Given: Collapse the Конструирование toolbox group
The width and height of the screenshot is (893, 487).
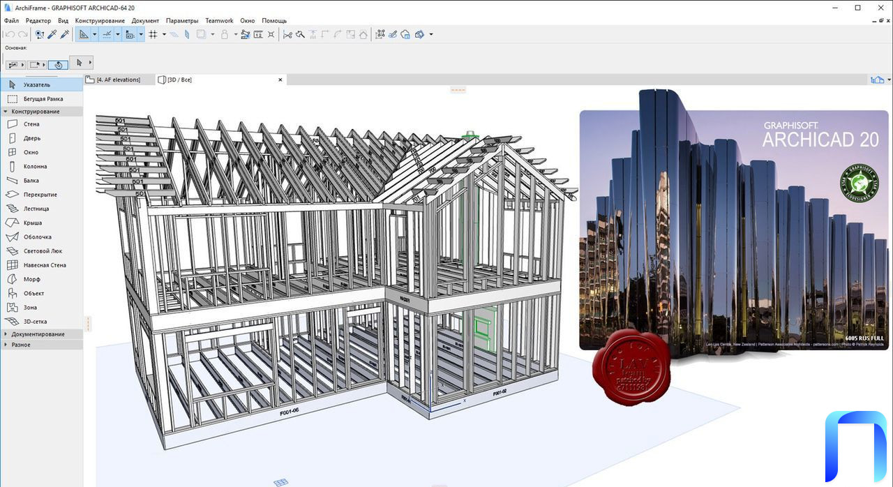Looking at the screenshot, I should [41, 112].
